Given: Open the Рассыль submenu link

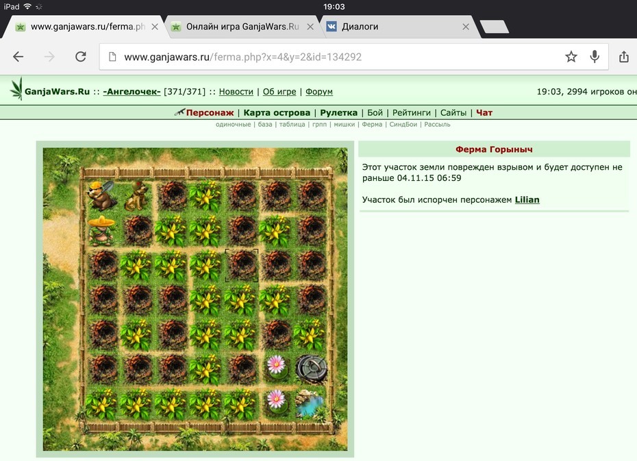Looking at the screenshot, I should tap(437, 124).
